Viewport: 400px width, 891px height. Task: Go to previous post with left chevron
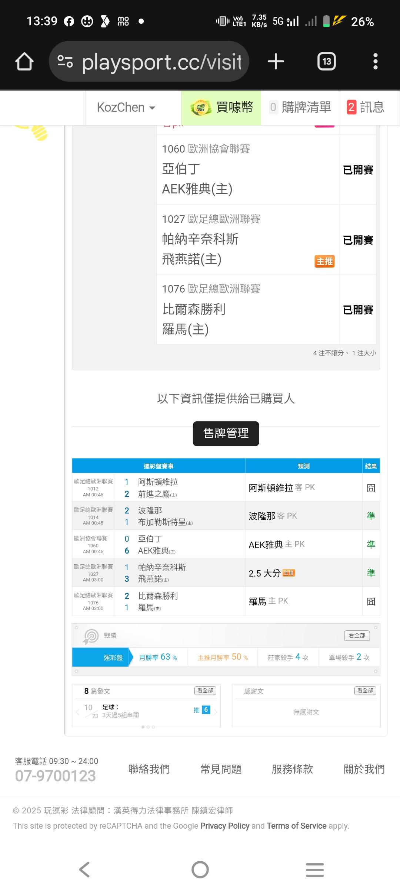(x=77, y=712)
